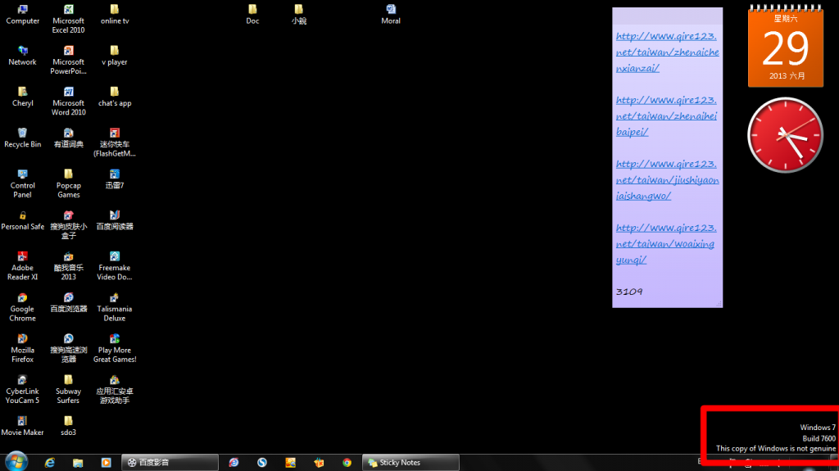Select the Moral document icon

391,11
